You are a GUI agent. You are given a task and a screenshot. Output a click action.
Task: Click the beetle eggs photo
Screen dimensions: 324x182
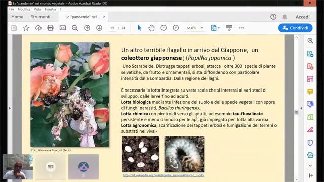pyautogui.click(x=140, y=154)
